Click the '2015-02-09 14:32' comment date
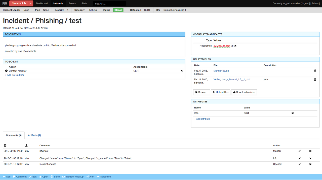This screenshot has height=180, width=322. 13,151
